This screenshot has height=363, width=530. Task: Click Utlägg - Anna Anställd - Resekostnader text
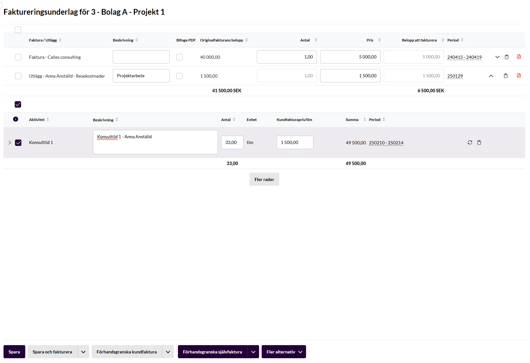(67, 76)
